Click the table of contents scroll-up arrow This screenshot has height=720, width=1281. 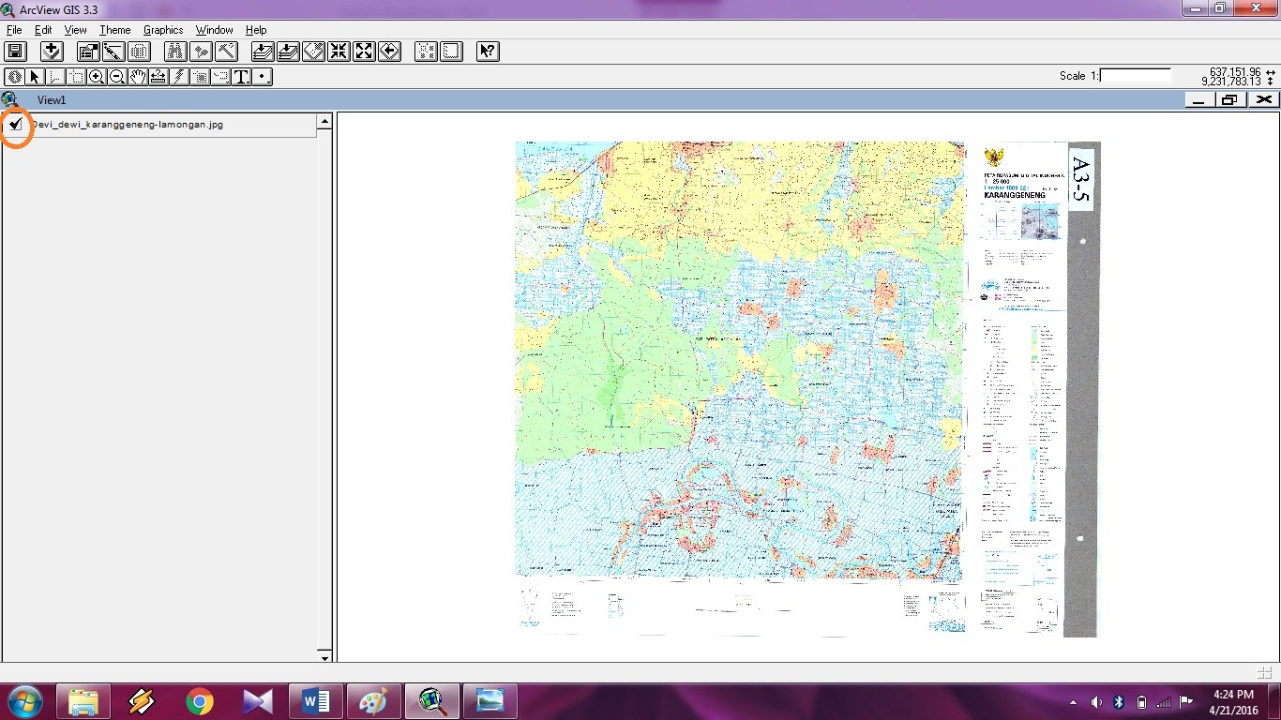coord(324,121)
